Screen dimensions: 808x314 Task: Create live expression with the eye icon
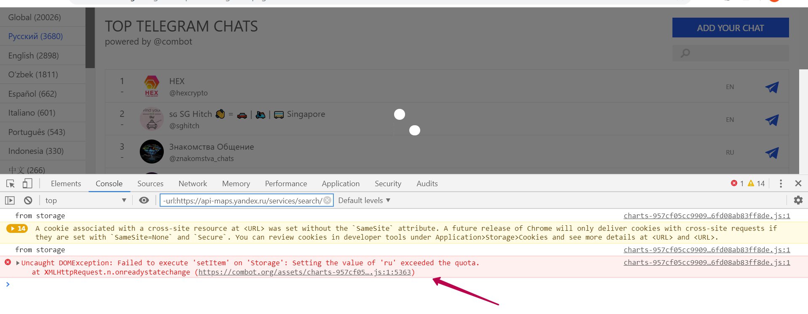tap(144, 200)
